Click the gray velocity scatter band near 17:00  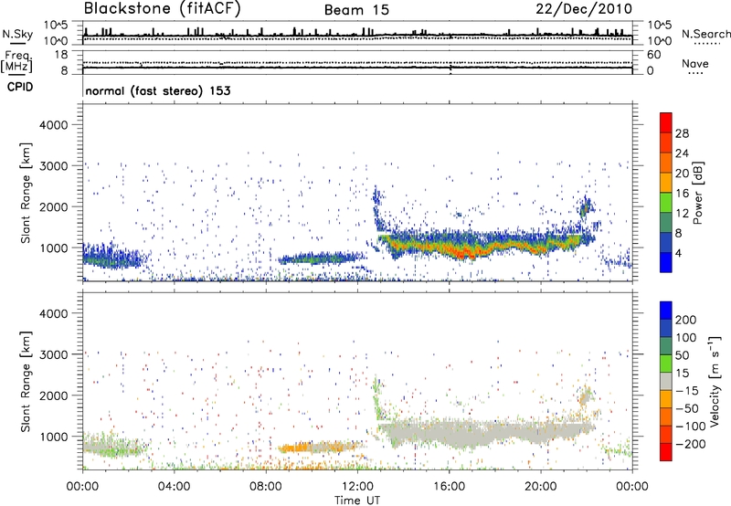point(471,434)
